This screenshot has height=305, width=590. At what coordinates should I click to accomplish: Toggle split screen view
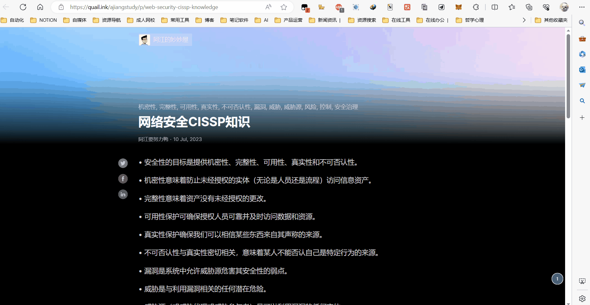tap(494, 7)
